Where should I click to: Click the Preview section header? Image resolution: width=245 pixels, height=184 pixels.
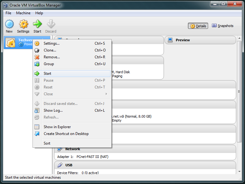pyautogui.click(x=200, y=40)
